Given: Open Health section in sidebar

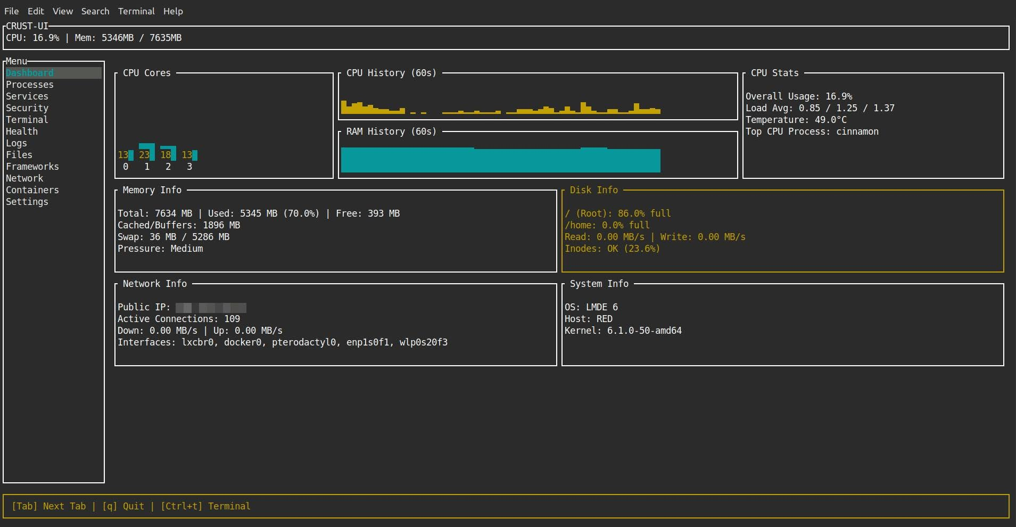Looking at the screenshot, I should tap(22, 131).
